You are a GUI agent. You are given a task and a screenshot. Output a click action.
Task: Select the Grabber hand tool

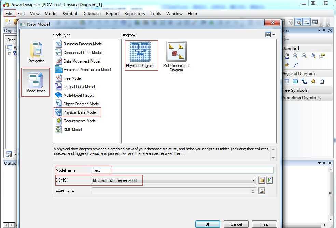coord(287,56)
